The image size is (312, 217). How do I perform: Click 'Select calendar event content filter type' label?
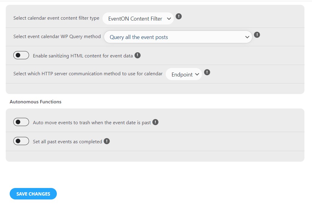coord(56,18)
